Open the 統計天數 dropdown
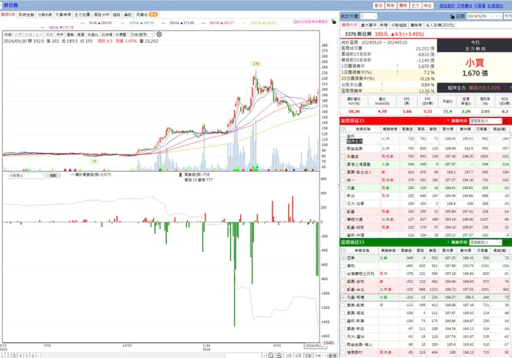This screenshot has width=512, height=358. 369,16
